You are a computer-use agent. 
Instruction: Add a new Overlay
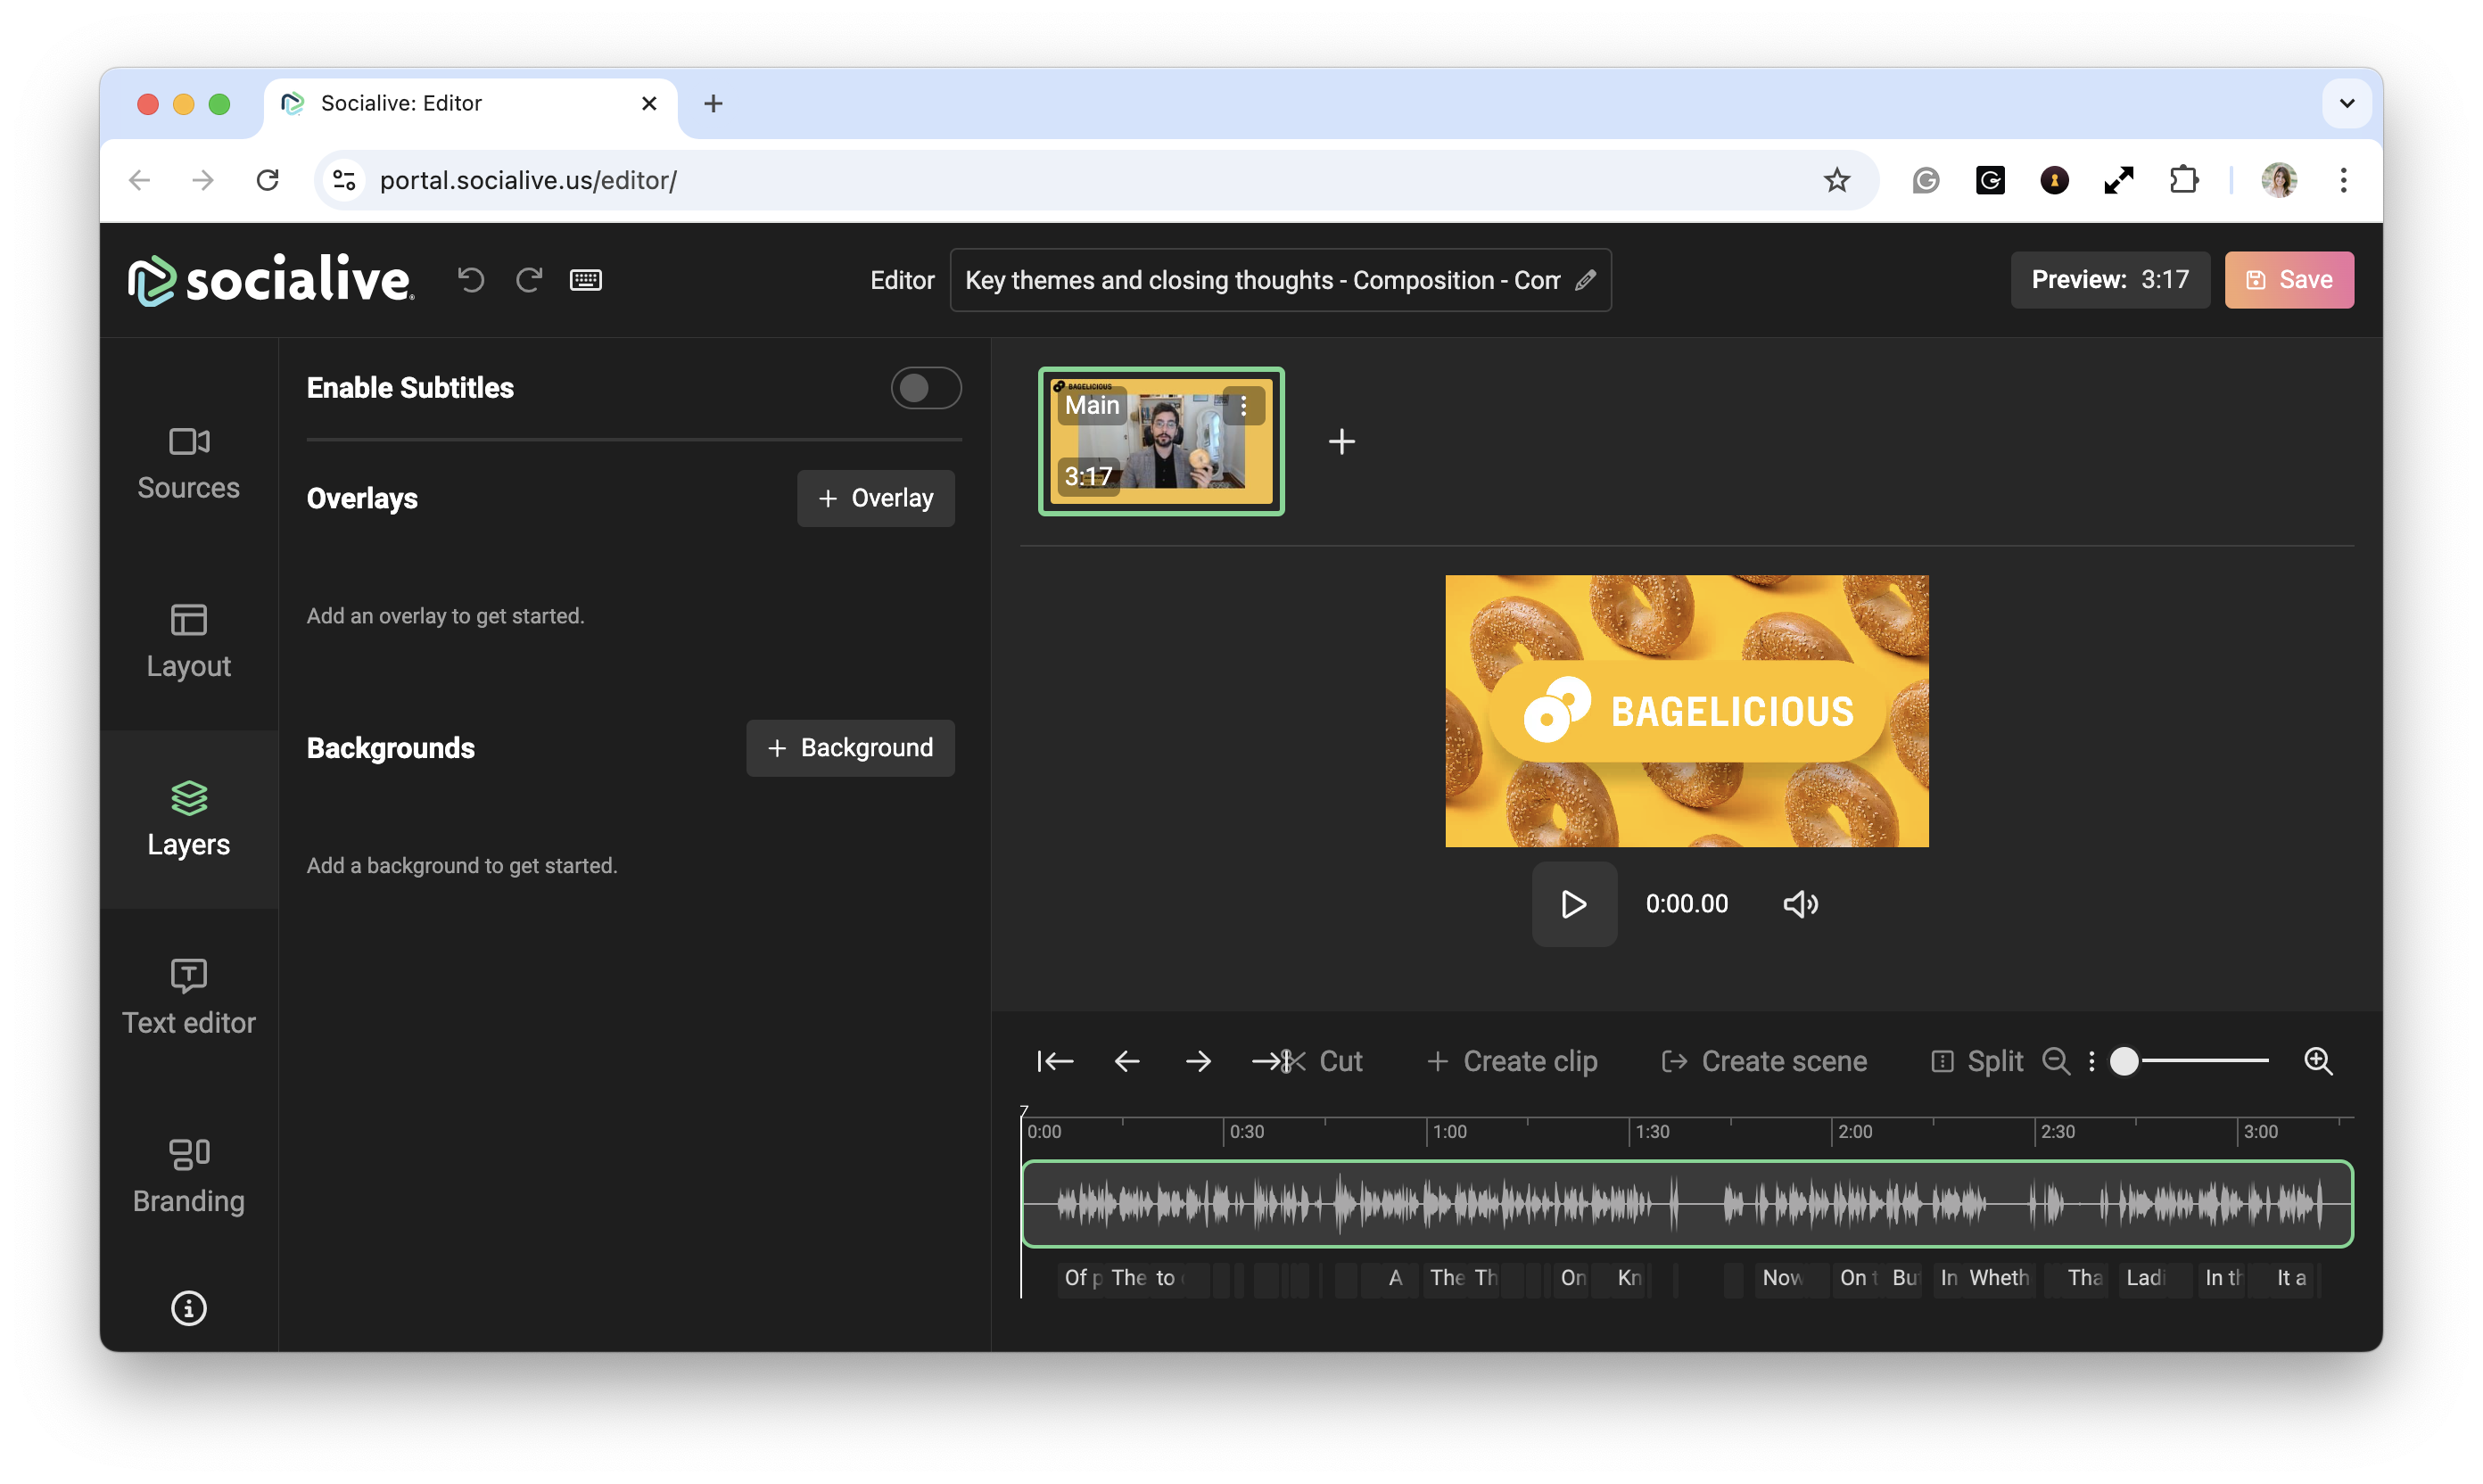pyautogui.click(x=875, y=498)
